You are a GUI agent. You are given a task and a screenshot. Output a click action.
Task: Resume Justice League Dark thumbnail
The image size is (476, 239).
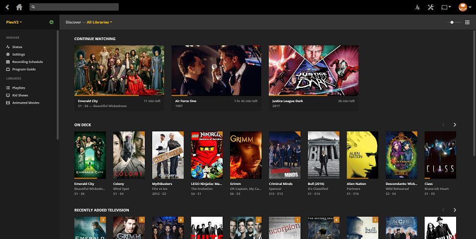click(x=313, y=70)
